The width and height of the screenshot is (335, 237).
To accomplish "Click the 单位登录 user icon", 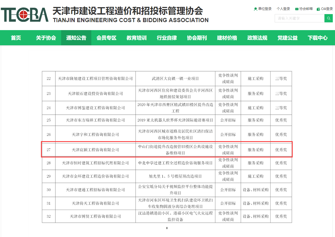I will (256, 9).
